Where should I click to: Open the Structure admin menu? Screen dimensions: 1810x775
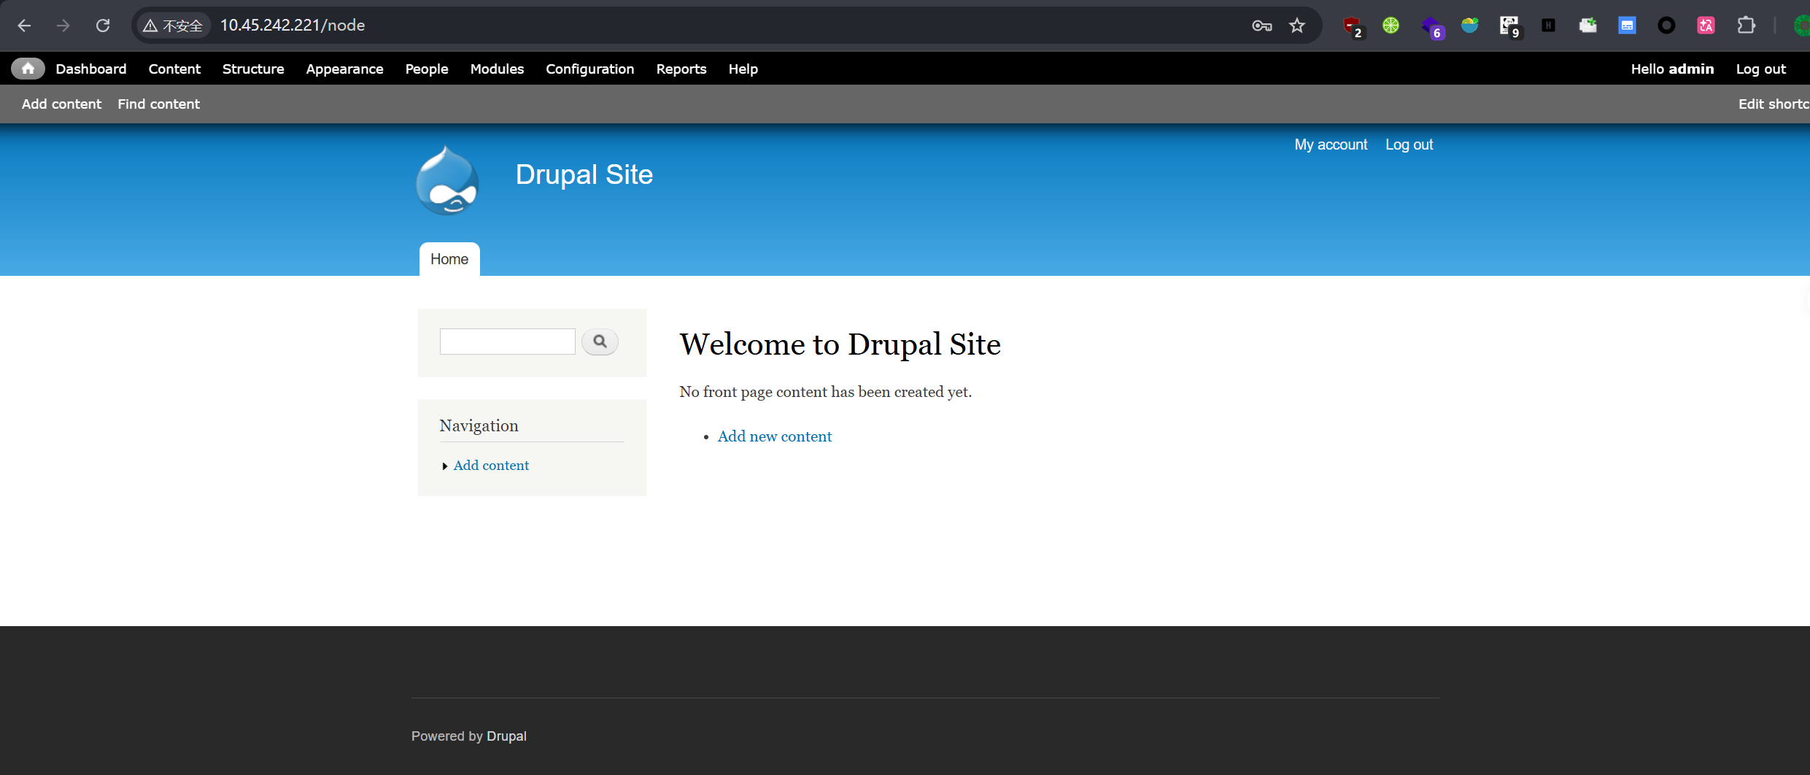(253, 69)
